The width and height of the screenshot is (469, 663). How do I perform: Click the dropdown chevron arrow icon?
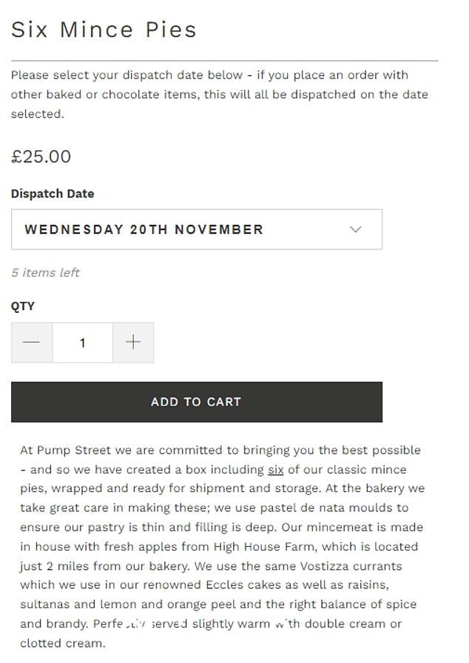[355, 229]
